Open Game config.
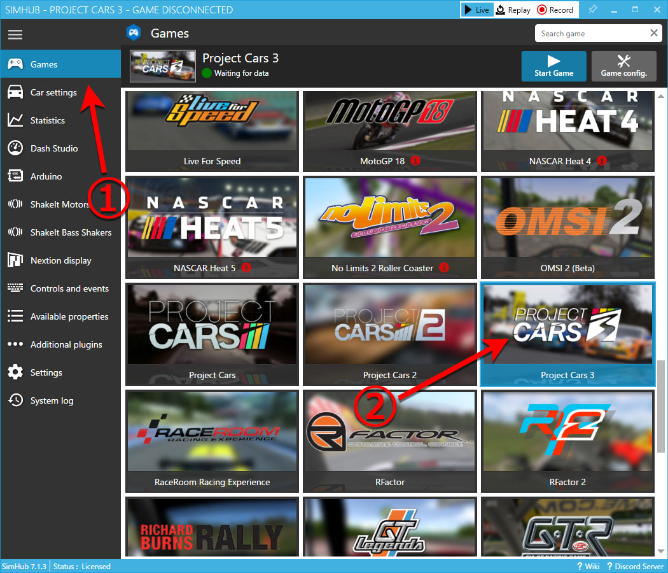 (623, 66)
